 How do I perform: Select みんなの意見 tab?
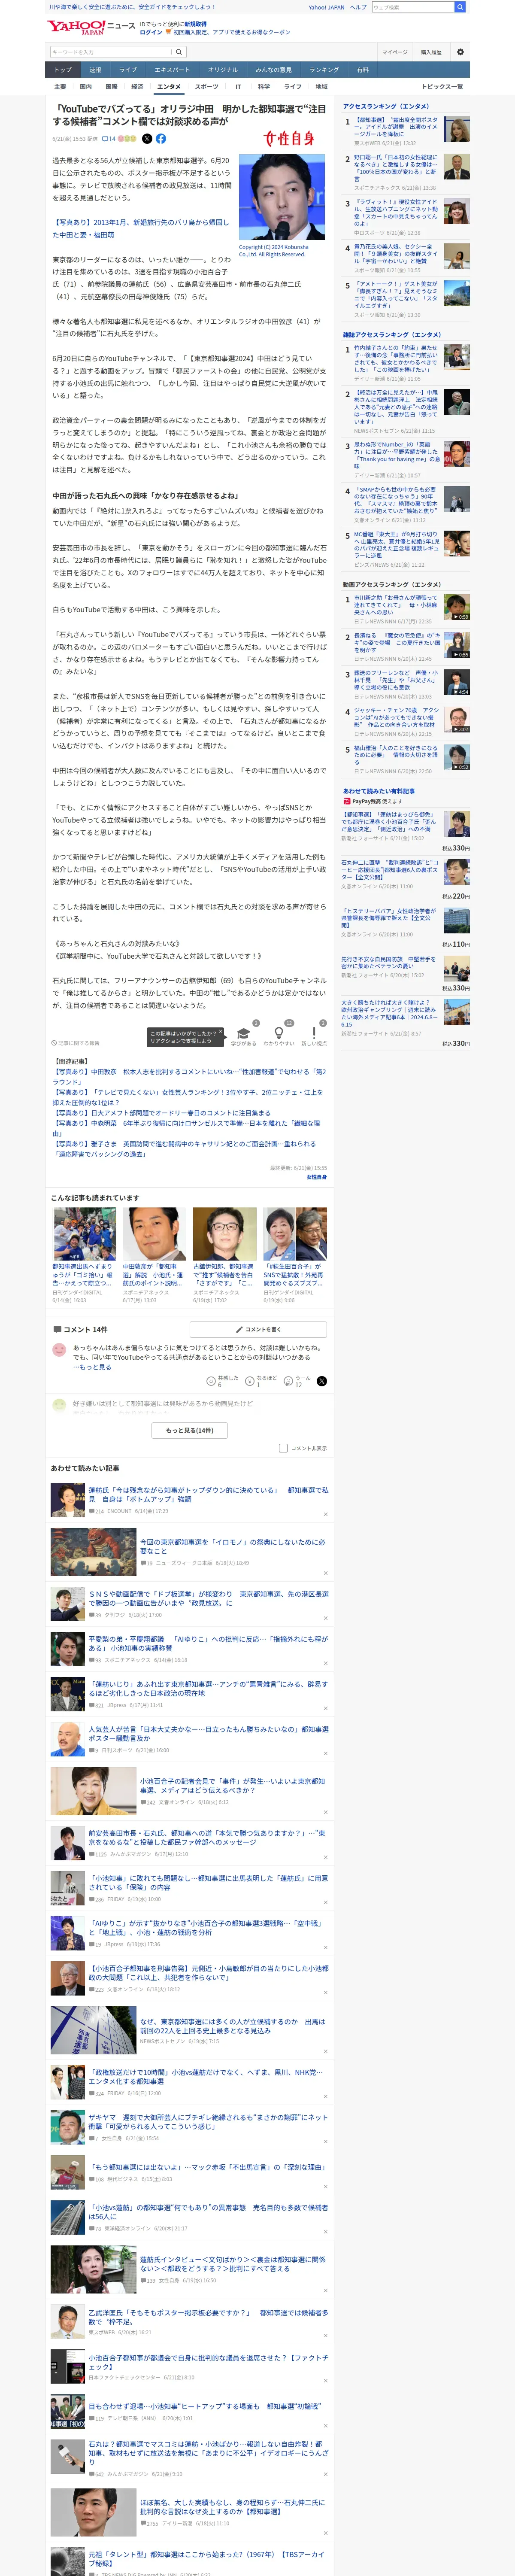pos(273,70)
